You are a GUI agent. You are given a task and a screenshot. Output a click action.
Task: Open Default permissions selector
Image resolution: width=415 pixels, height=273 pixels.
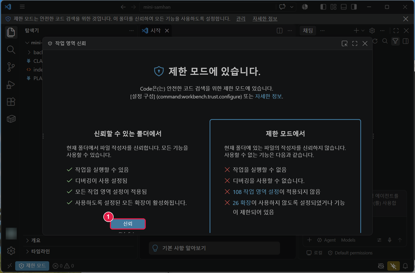click(x=350, y=253)
